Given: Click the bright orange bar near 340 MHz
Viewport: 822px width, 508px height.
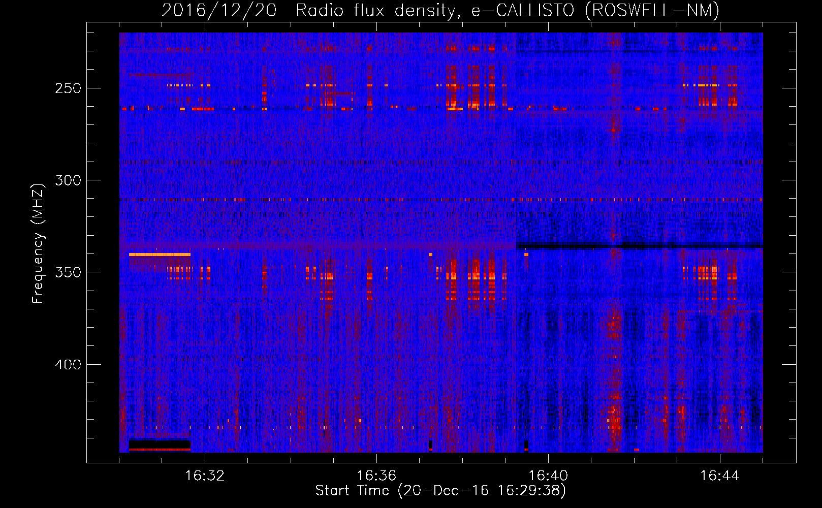Looking at the screenshot, I should click(160, 255).
